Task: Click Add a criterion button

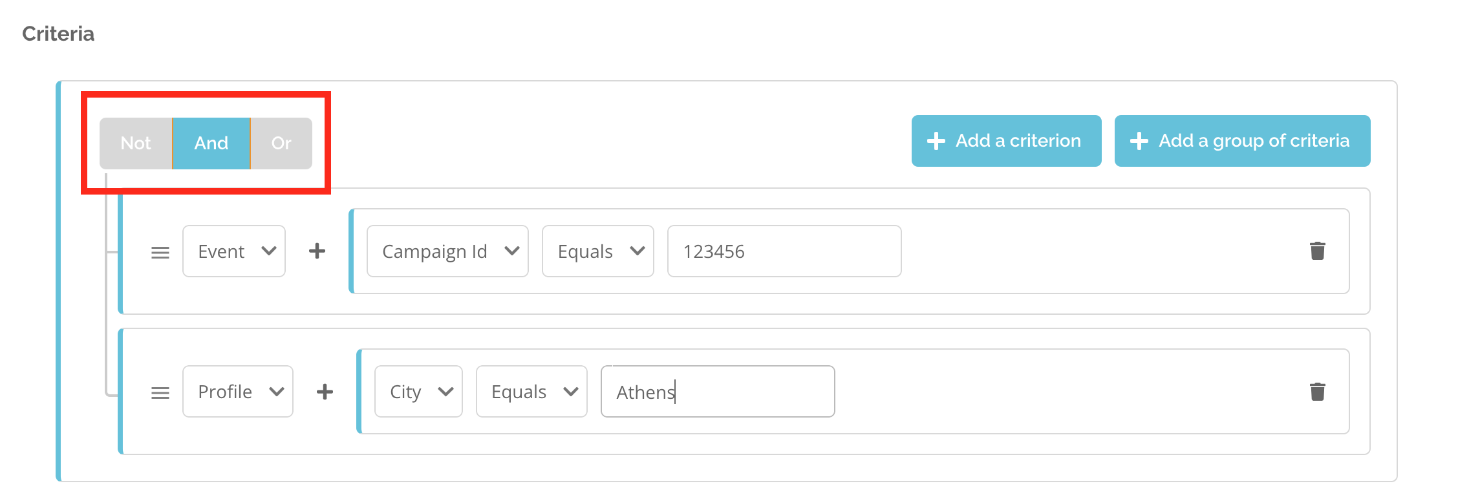Action: (1007, 141)
